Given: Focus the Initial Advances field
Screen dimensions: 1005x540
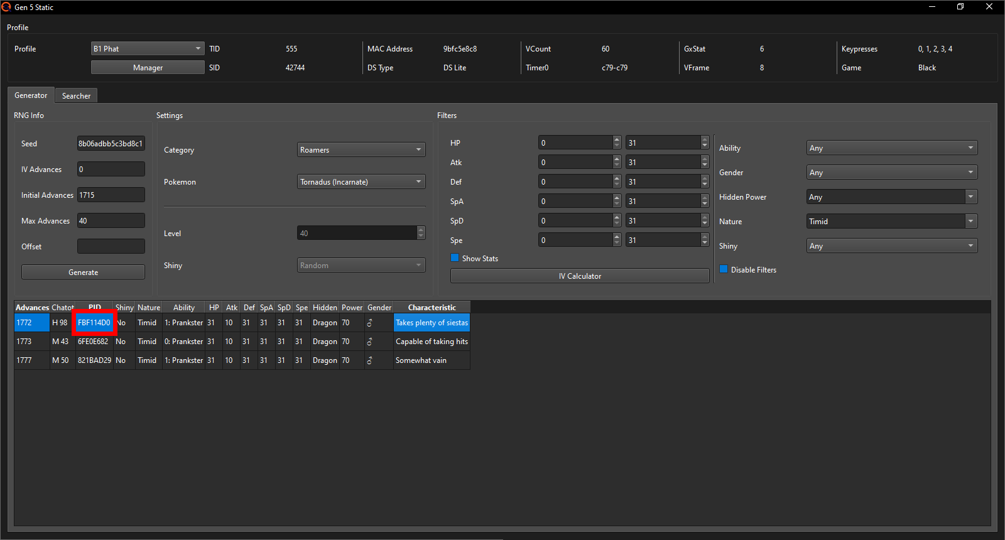Looking at the screenshot, I should click(x=111, y=195).
